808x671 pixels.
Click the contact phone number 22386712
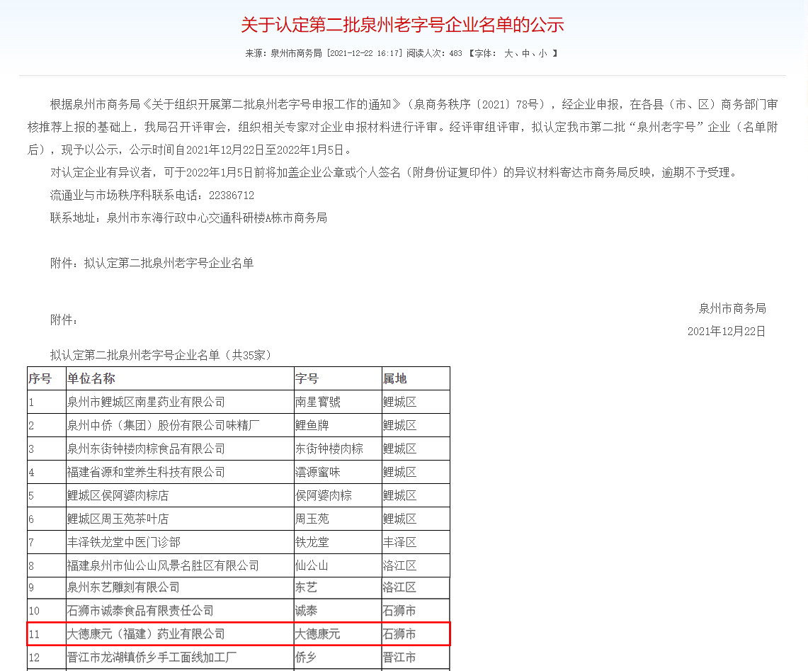231,195
